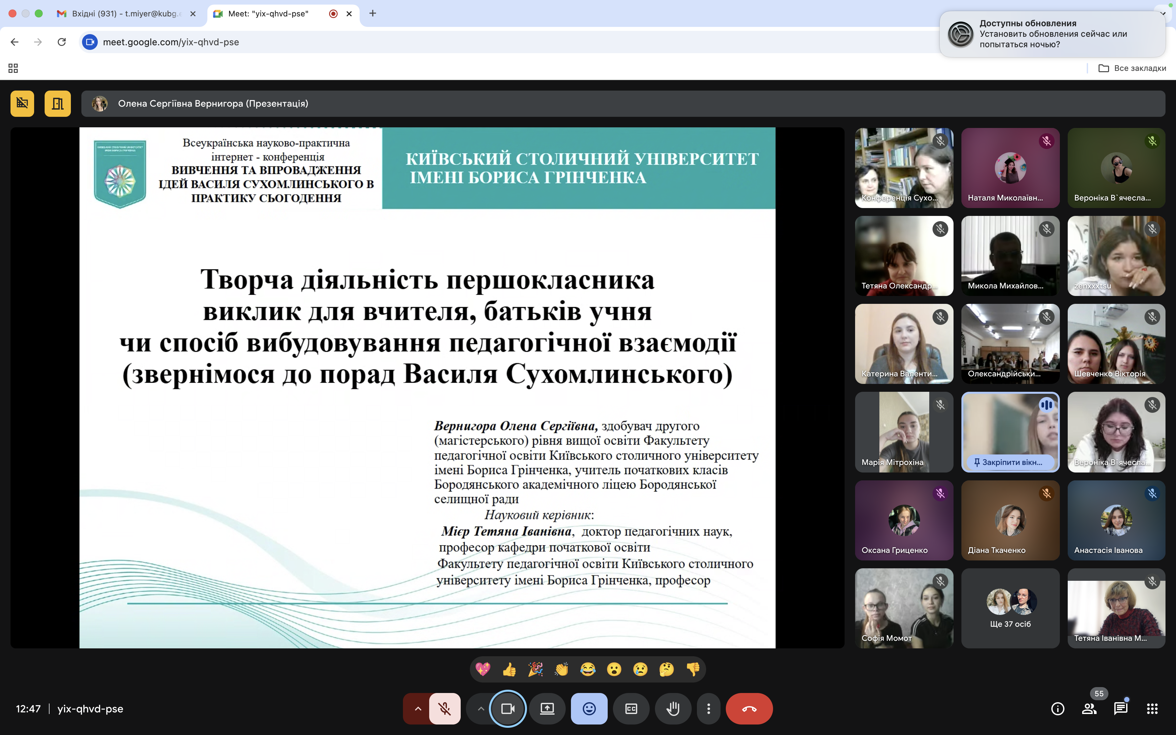Toggle the emoji reactions panel button
This screenshot has height=735, width=1176.
tap(589, 709)
